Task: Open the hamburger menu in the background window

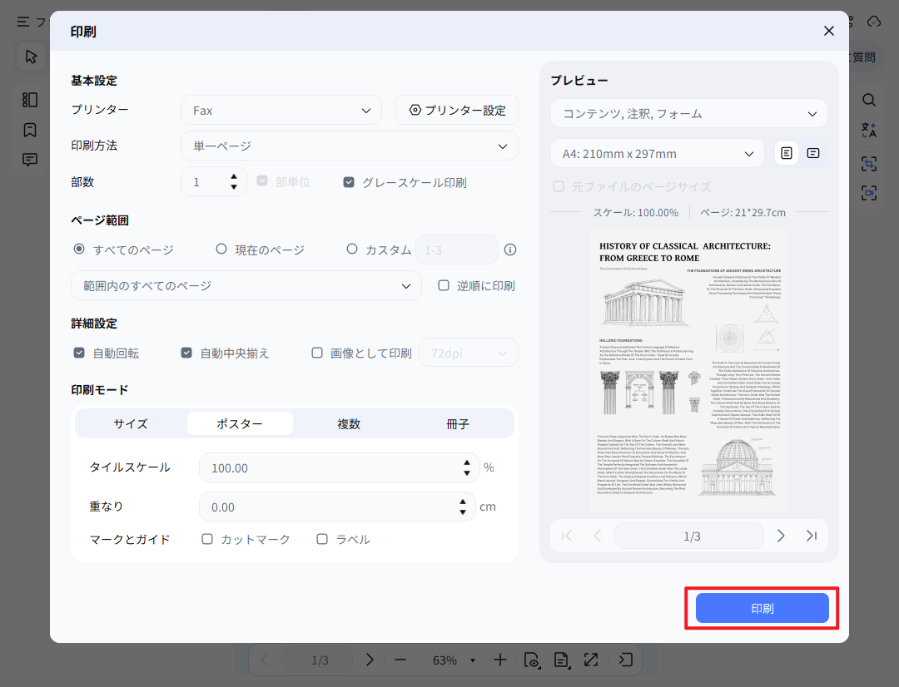Action: tap(23, 22)
